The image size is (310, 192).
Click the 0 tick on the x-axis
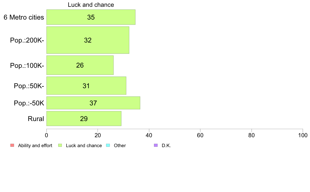46,135
